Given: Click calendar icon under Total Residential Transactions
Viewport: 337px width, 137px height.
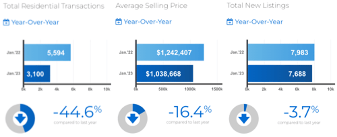Looking at the screenshot, I should pyautogui.click(x=6, y=22).
